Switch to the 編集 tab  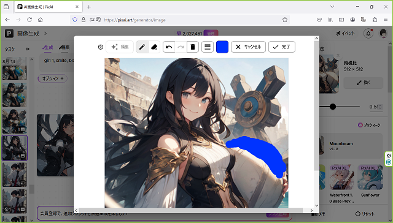tap(64, 47)
